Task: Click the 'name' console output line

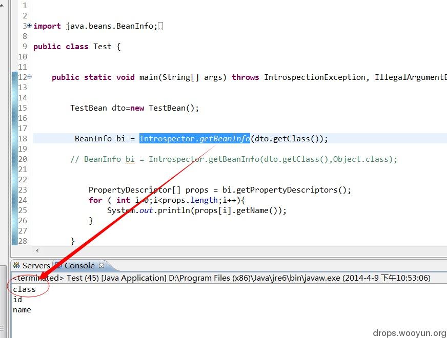Action: pyautogui.click(x=22, y=309)
